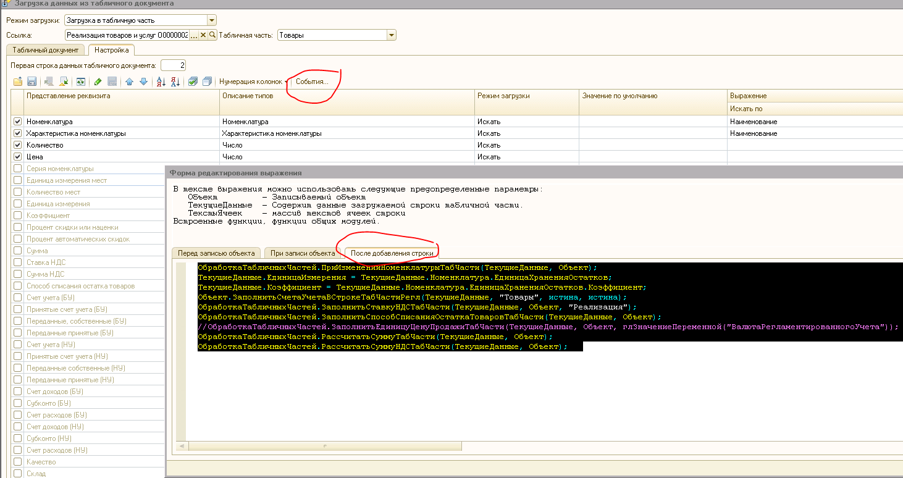Click into the Ссылка reference field
This screenshot has height=478, width=903.
[x=127, y=35]
